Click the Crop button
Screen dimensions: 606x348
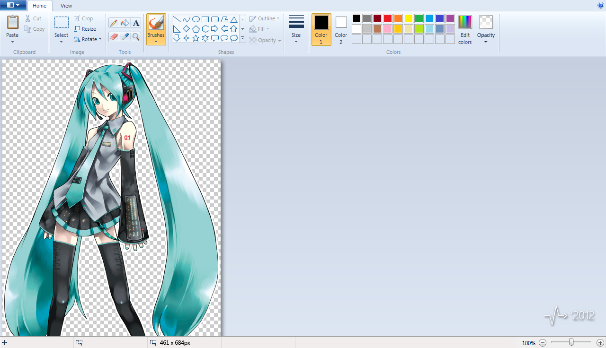coord(83,18)
